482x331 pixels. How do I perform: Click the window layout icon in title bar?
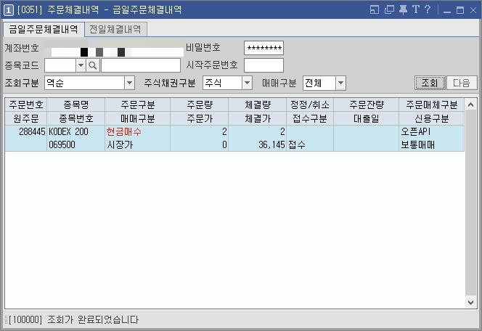pos(374,10)
